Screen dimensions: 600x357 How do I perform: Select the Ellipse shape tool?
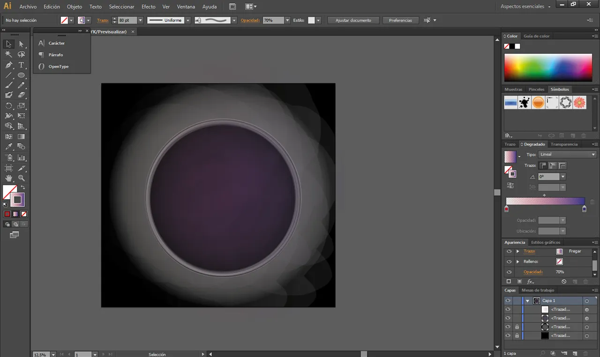(21, 75)
